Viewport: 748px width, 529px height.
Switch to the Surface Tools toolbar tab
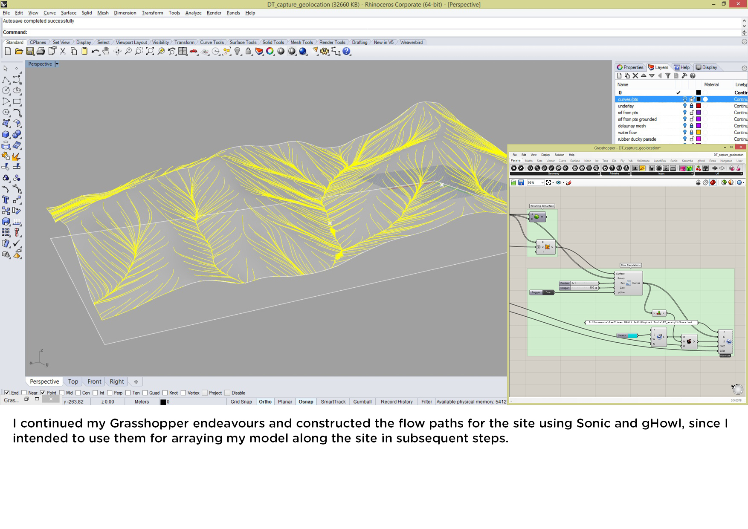243,42
